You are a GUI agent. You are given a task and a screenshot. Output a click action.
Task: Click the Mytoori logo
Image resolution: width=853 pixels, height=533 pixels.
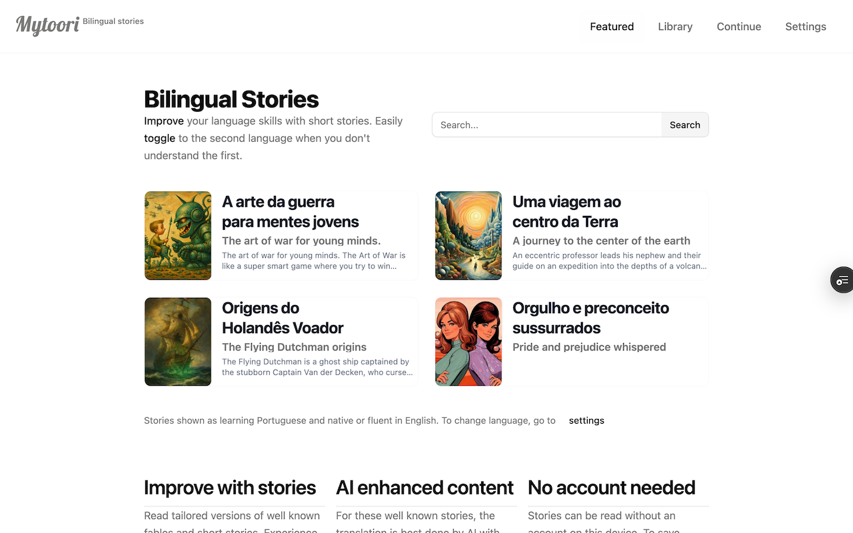47,25
